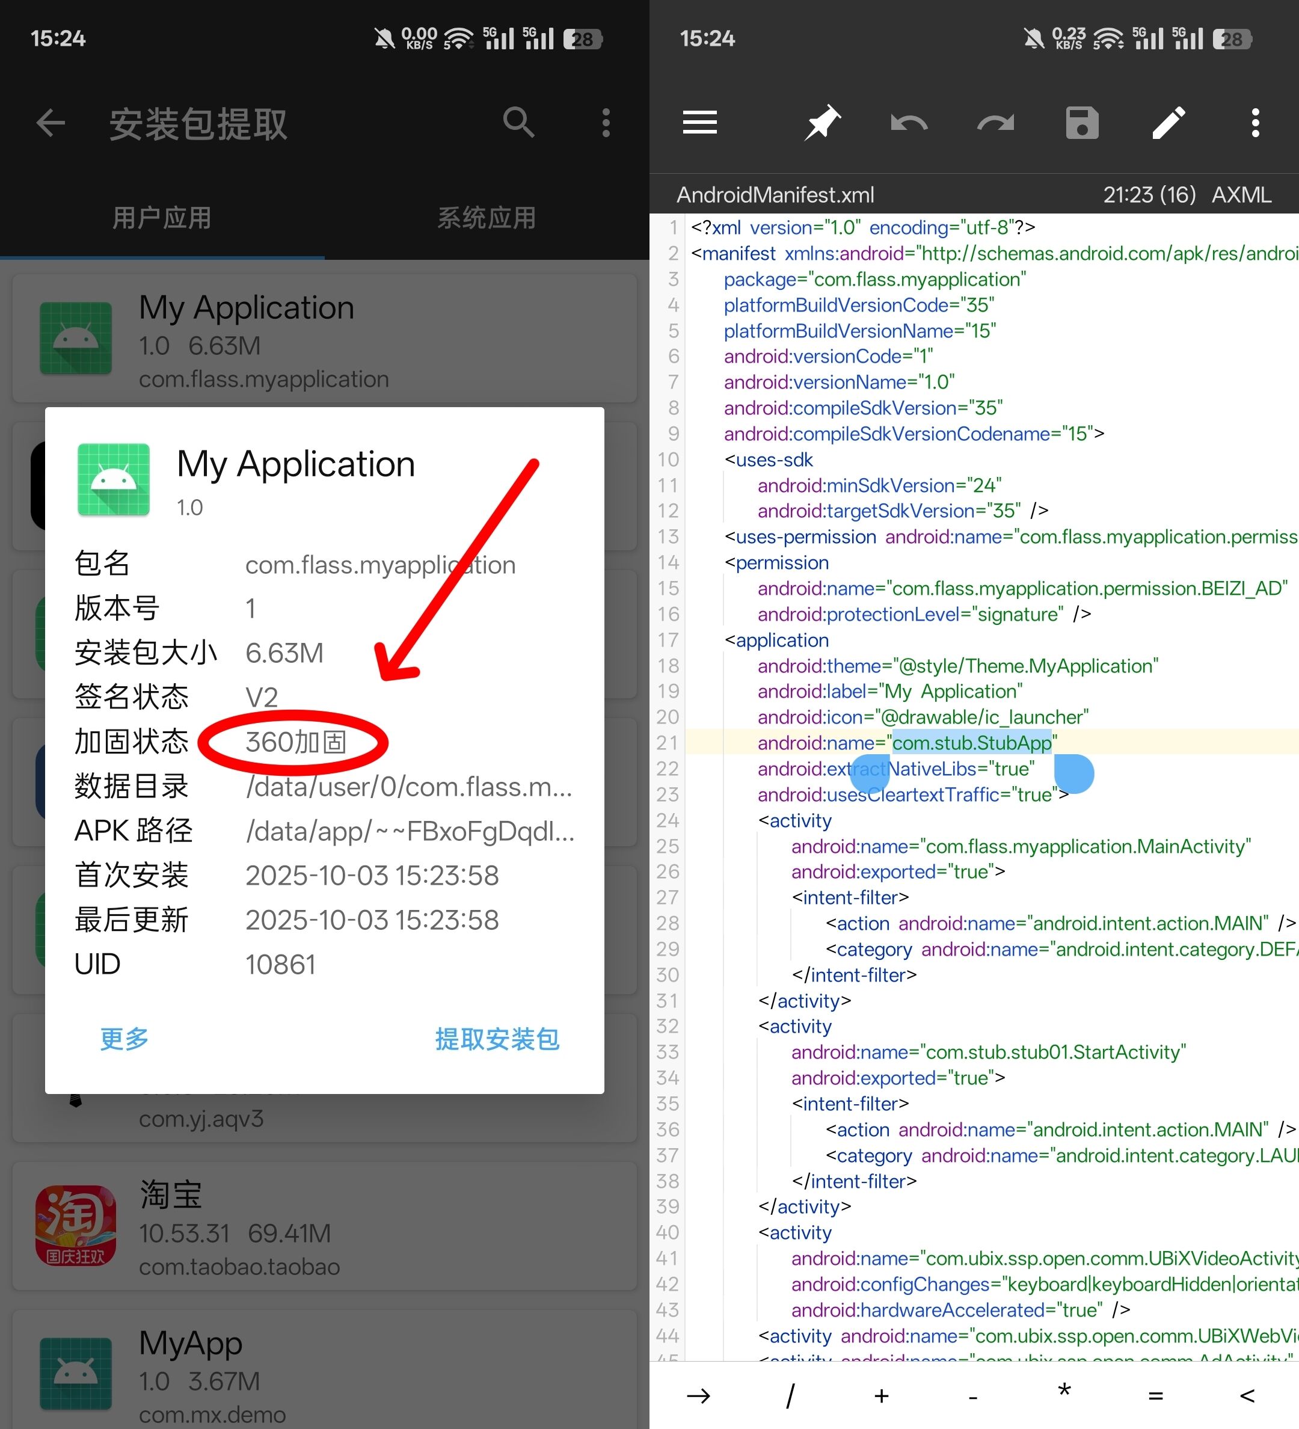Place cursor on platformBuildVersionCode line

[859, 305]
